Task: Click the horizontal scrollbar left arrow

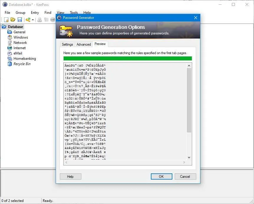Action: point(66,162)
